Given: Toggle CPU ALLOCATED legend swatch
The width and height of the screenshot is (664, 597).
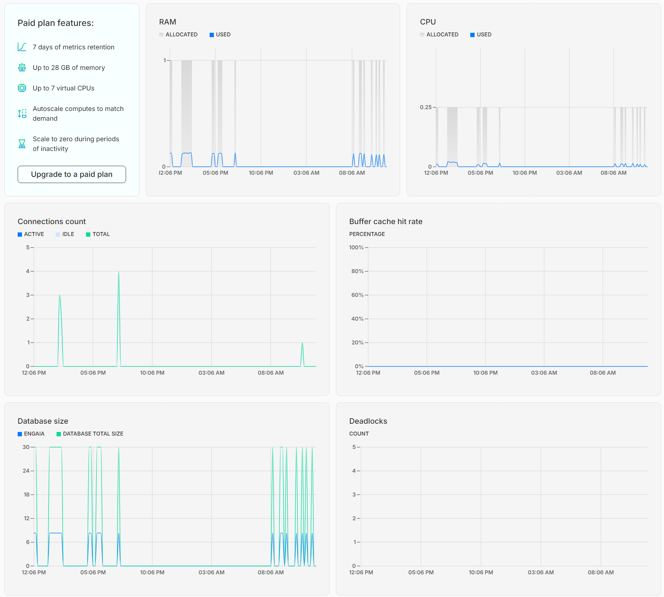Looking at the screenshot, I should click(422, 35).
